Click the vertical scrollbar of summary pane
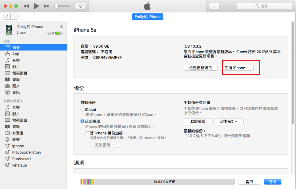 [x=293, y=73]
